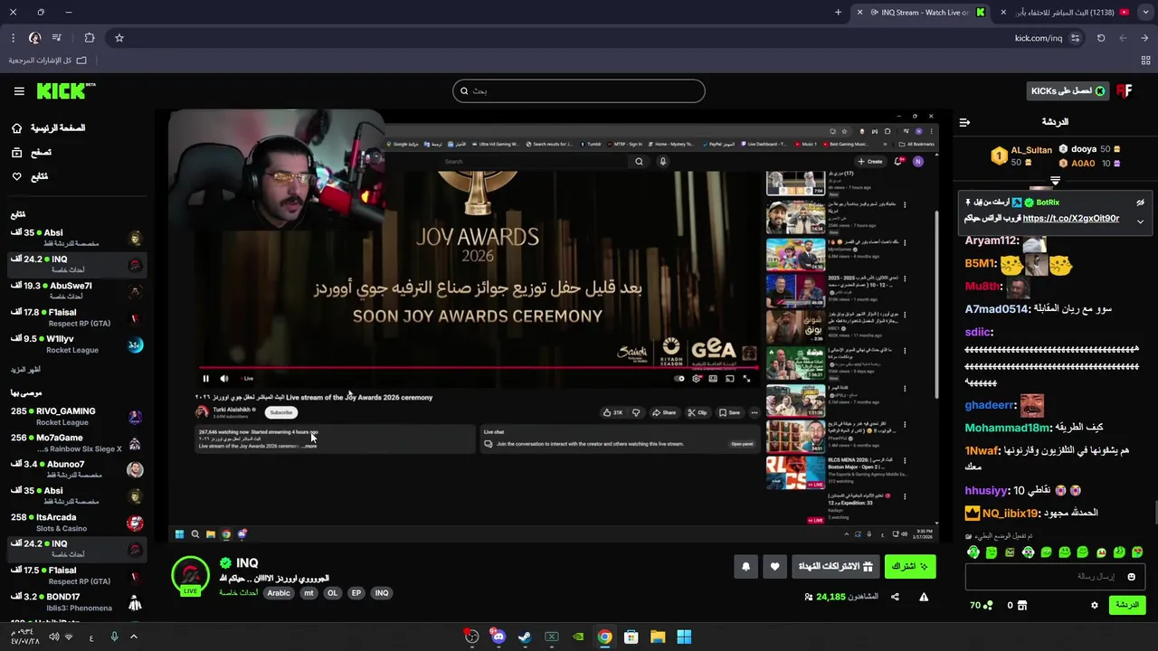Open recommended channel Abunoo7
This screenshot has height=651, width=1158.
(x=77, y=469)
